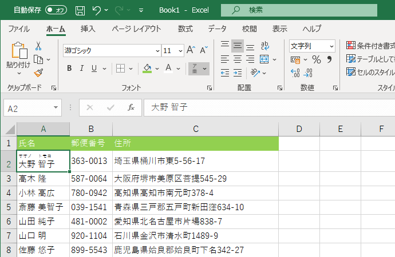
Task: Open the font size dropdown
Action: coord(180,51)
